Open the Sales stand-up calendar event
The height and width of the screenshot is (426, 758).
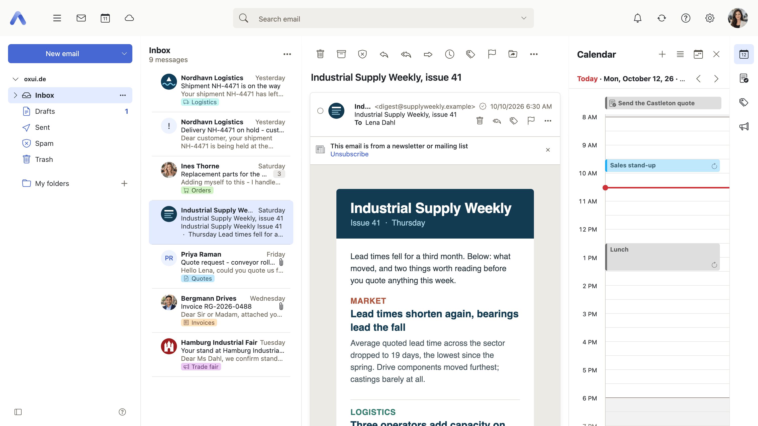(x=662, y=166)
